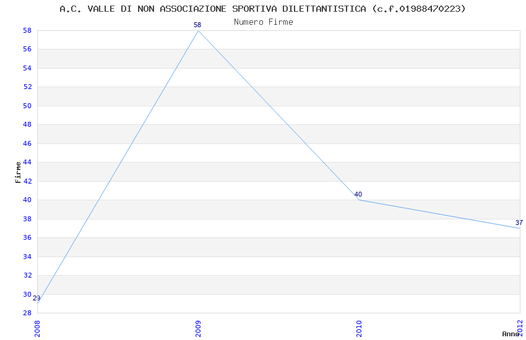
Task: Click y-axis value 46
Action: [27, 143]
